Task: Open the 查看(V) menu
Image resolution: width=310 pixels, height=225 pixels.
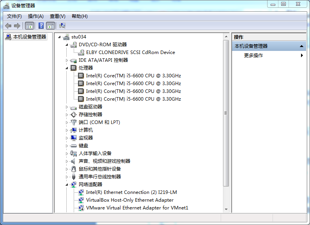Action: [x=58, y=16]
